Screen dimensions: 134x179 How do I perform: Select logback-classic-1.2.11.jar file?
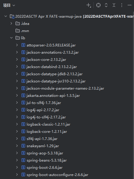(x=48, y=124)
